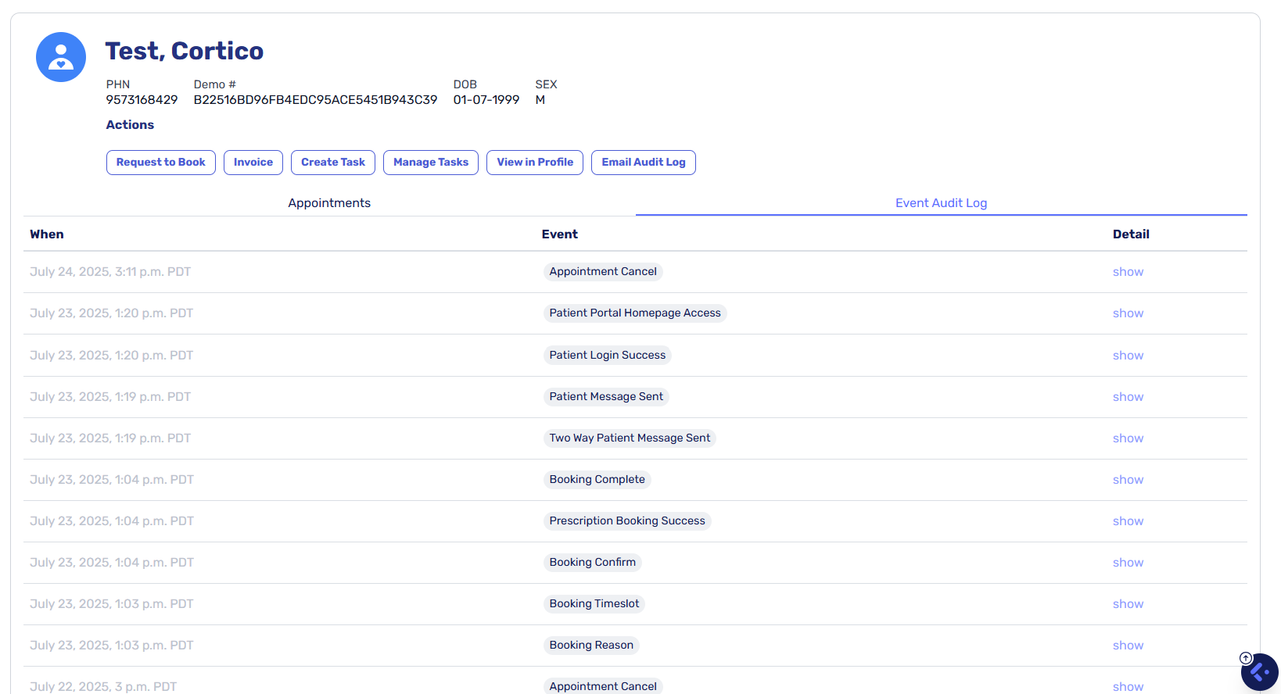The height and width of the screenshot is (694, 1281).
Task: Click the timestamp in the Two Way Patient Message Sent row
Action: click(110, 438)
